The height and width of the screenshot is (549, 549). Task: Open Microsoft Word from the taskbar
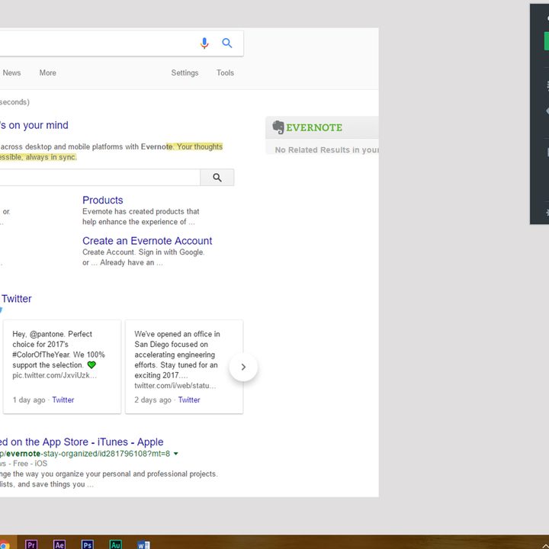tap(143, 544)
